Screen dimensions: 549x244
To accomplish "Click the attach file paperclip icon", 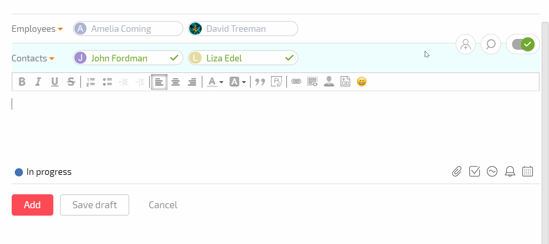I will click(x=457, y=171).
